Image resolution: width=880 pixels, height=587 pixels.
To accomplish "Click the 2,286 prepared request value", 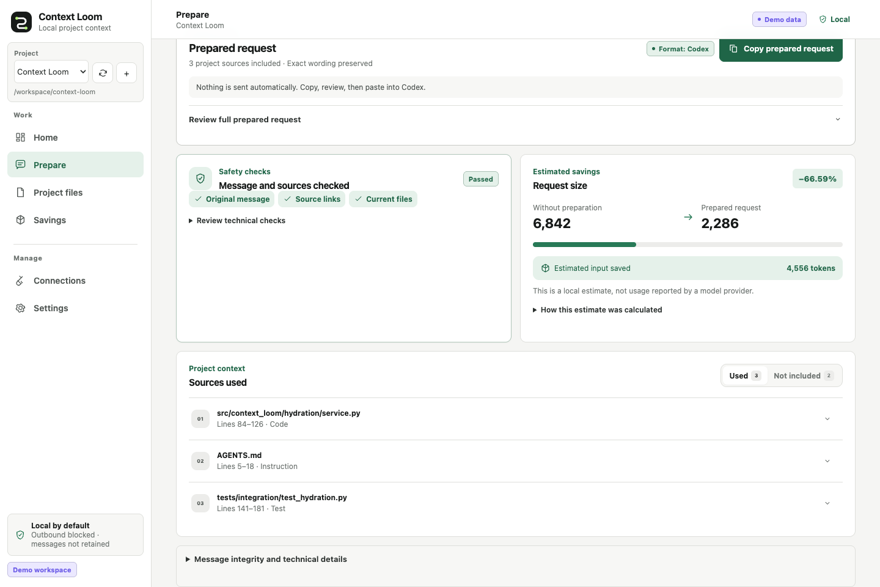I will [x=720, y=224].
